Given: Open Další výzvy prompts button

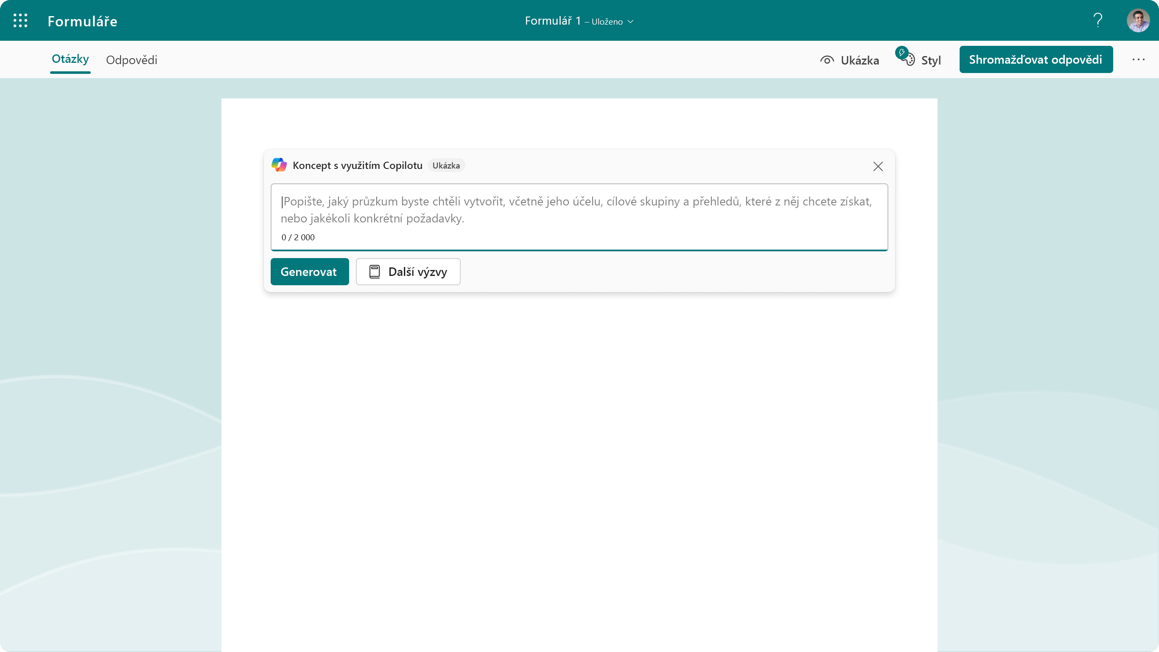Looking at the screenshot, I should coord(408,272).
